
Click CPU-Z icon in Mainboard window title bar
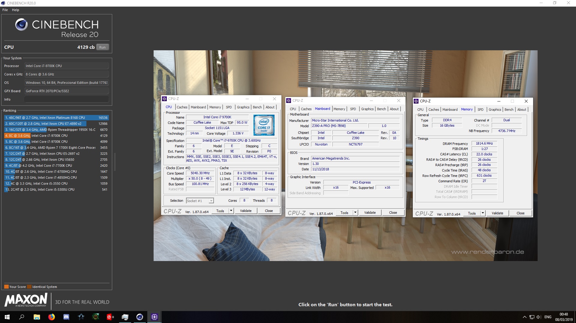point(289,101)
